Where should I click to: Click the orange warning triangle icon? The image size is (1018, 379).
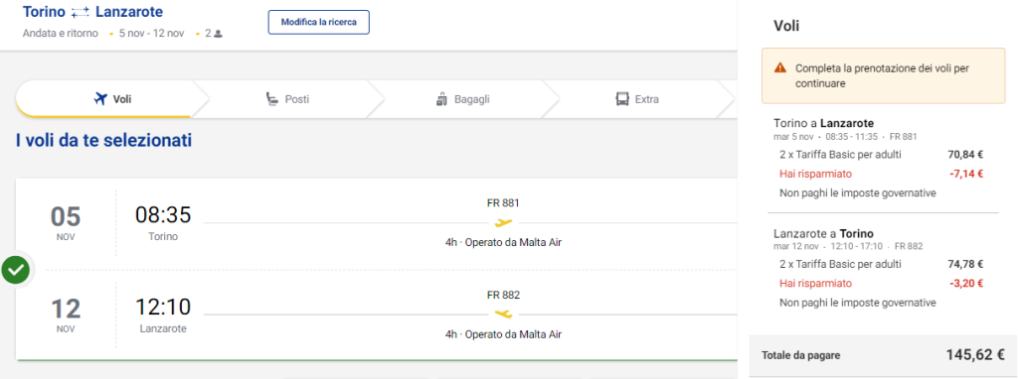[x=780, y=68]
